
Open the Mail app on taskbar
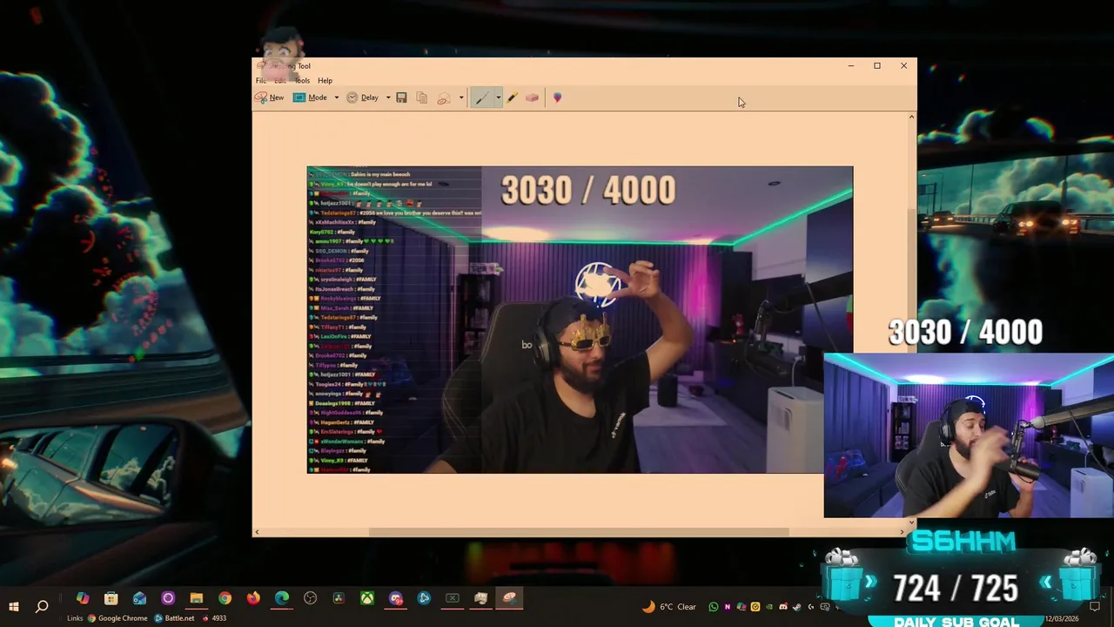[139, 598]
